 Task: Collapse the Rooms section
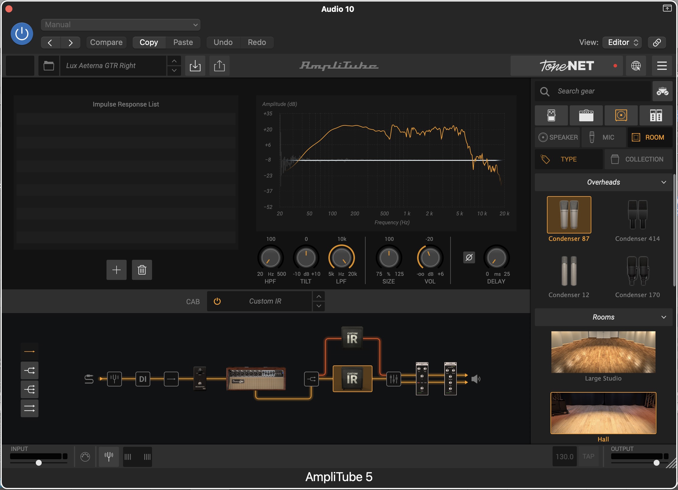tap(603, 317)
